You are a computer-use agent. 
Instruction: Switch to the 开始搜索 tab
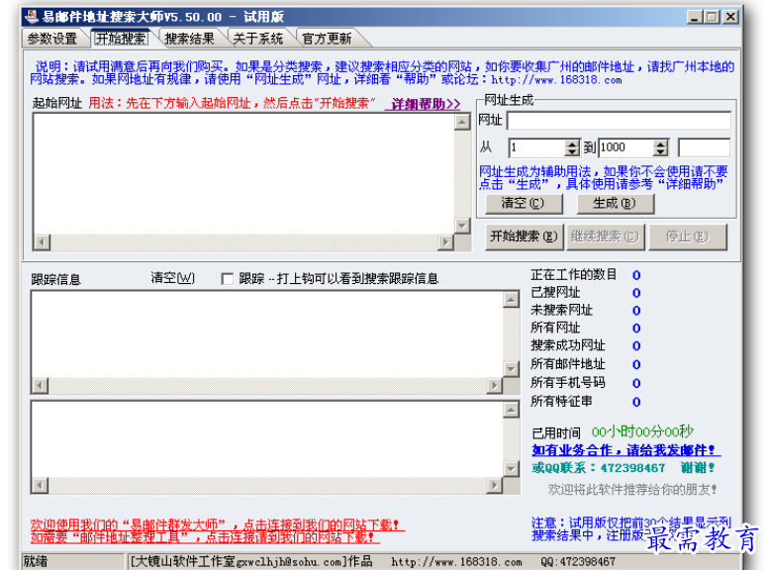click(x=121, y=39)
